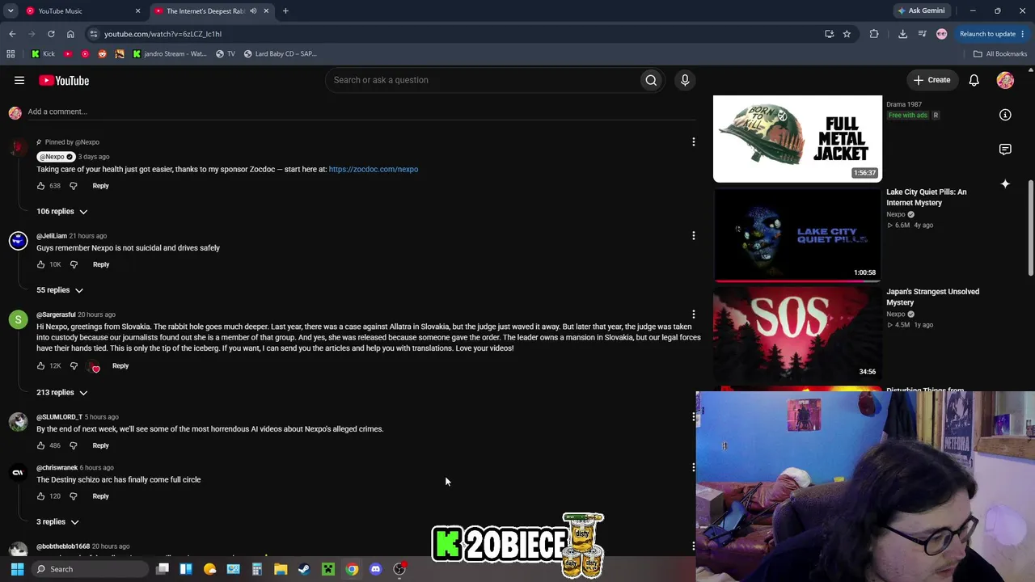Open Chrome's three-dot menu
Screen dimensions: 1035x582
tap(1023, 34)
